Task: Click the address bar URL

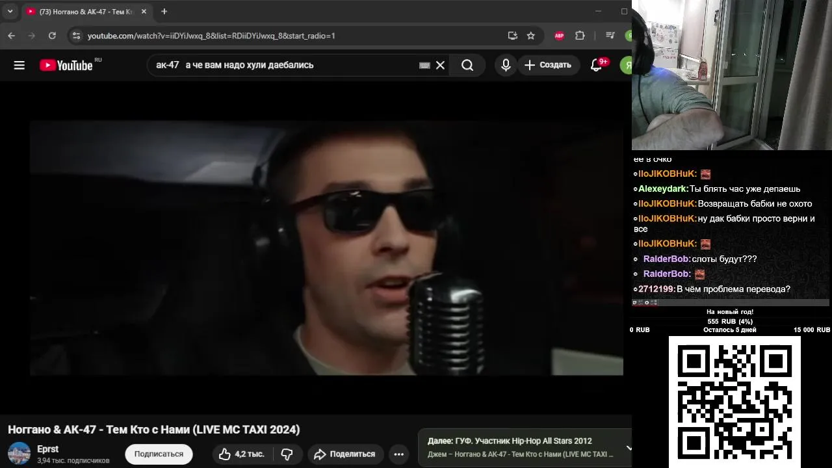Action: (211, 36)
